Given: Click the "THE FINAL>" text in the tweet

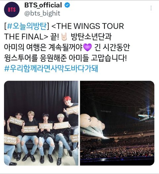Looking at the screenshot, I should pyautogui.click(x=26, y=37).
